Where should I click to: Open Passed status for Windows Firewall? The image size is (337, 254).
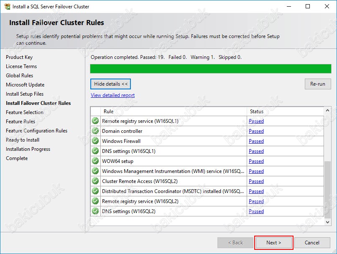click(x=256, y=141)
